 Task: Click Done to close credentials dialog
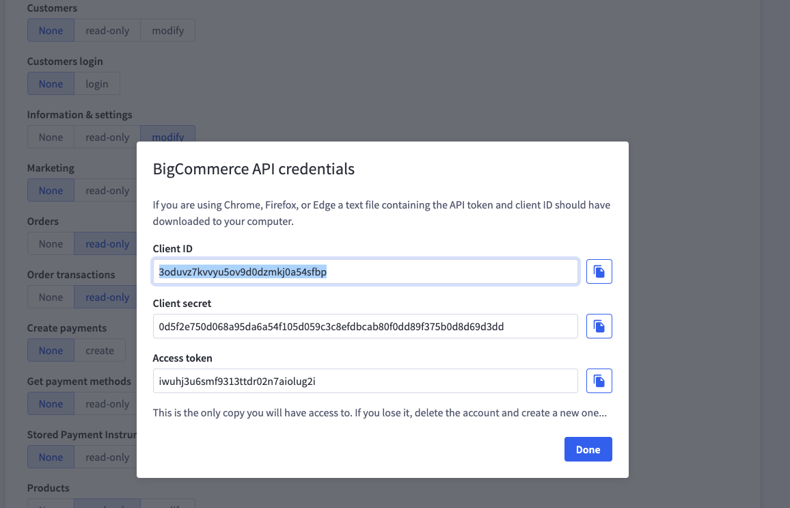pyautogui.click(x=588, y=449)
